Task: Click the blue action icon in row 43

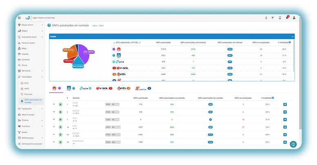Action: [285, 134]
